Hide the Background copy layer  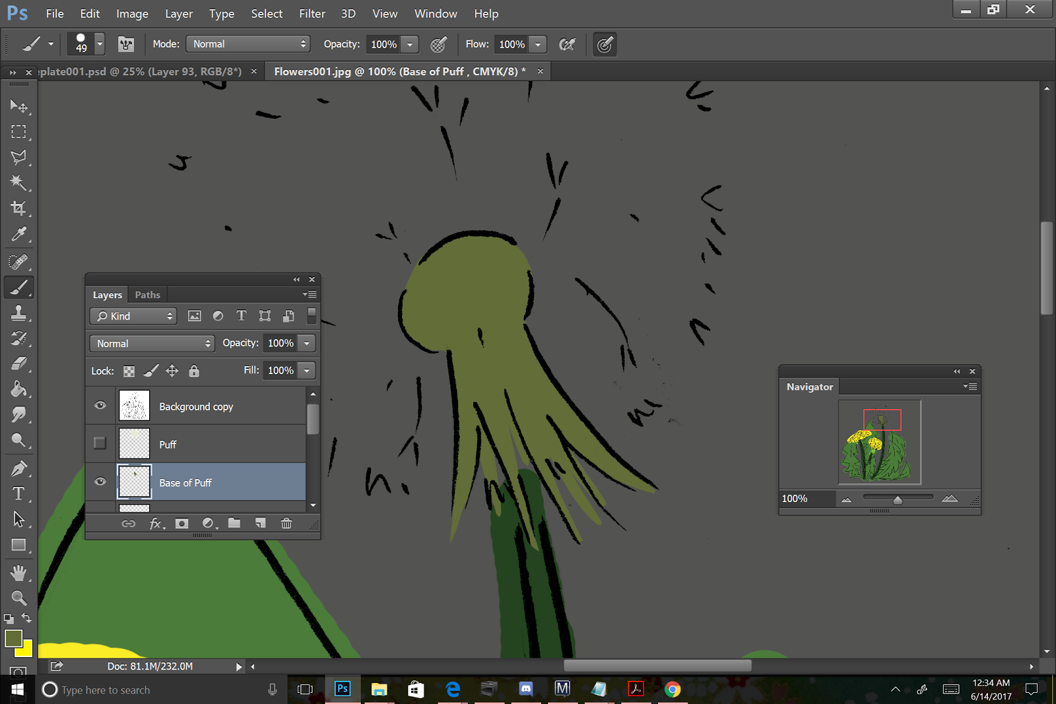pos(100,406)
